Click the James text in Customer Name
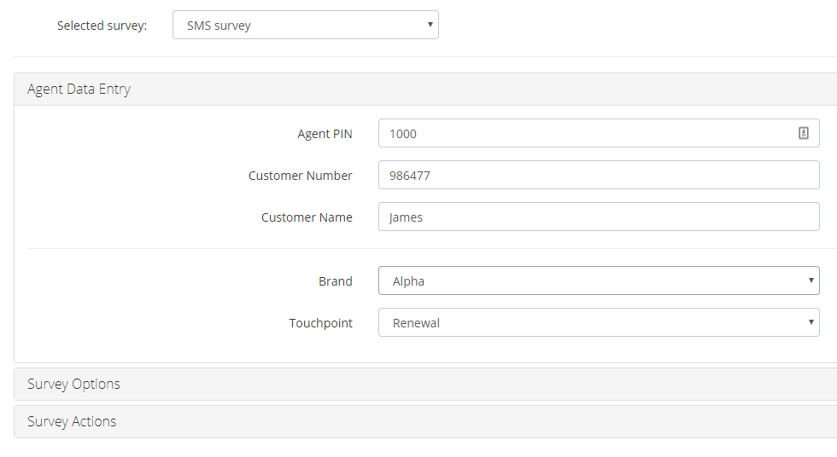837x457 pixels. click(x=406, y=217)
